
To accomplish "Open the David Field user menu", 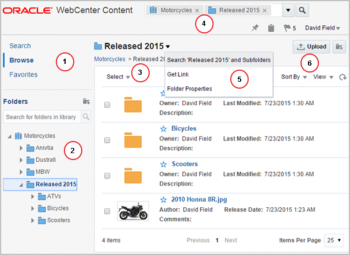I will pos(322,28).
